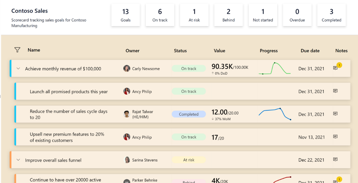Click owner name Sarina Stevens
This screenshot has width=358, height=183.
click(145, 160)
